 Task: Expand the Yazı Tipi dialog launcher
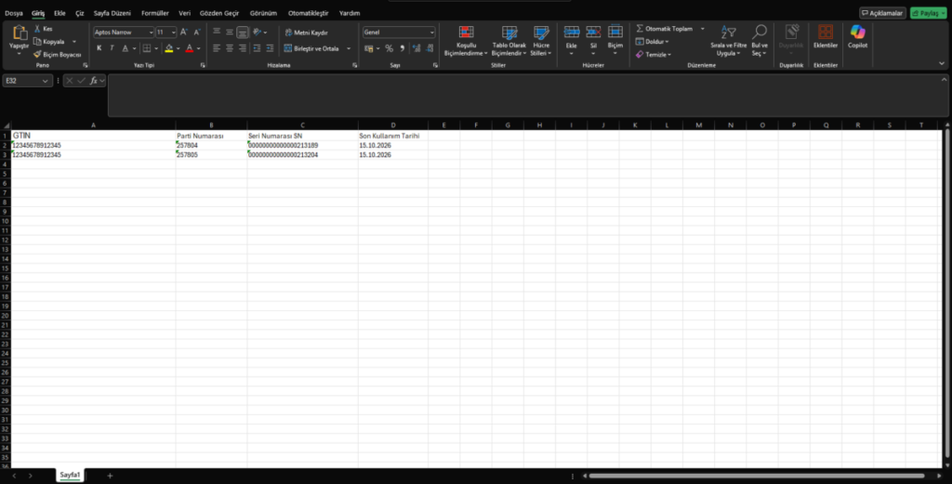203,65
